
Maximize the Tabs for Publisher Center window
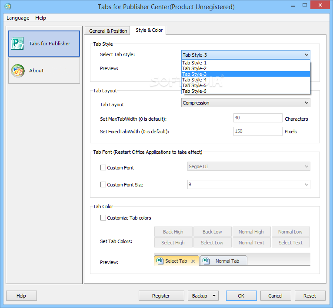point(305,5)
